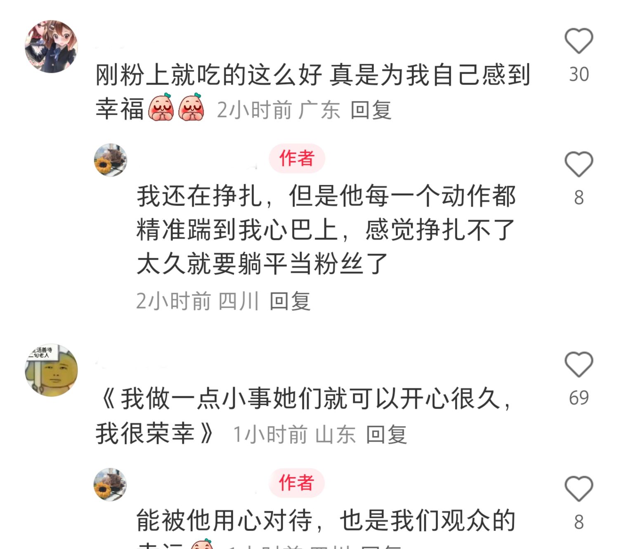This screenshot has height=549, width=619.
Task: Like the comment with 30 likes
Action: [x=579, y=41]
